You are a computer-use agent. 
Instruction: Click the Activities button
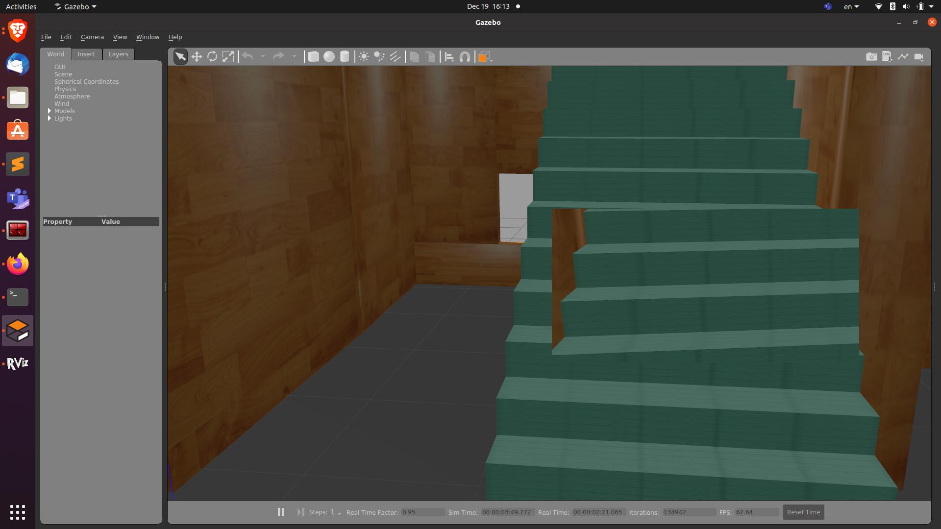pos(21,6)
